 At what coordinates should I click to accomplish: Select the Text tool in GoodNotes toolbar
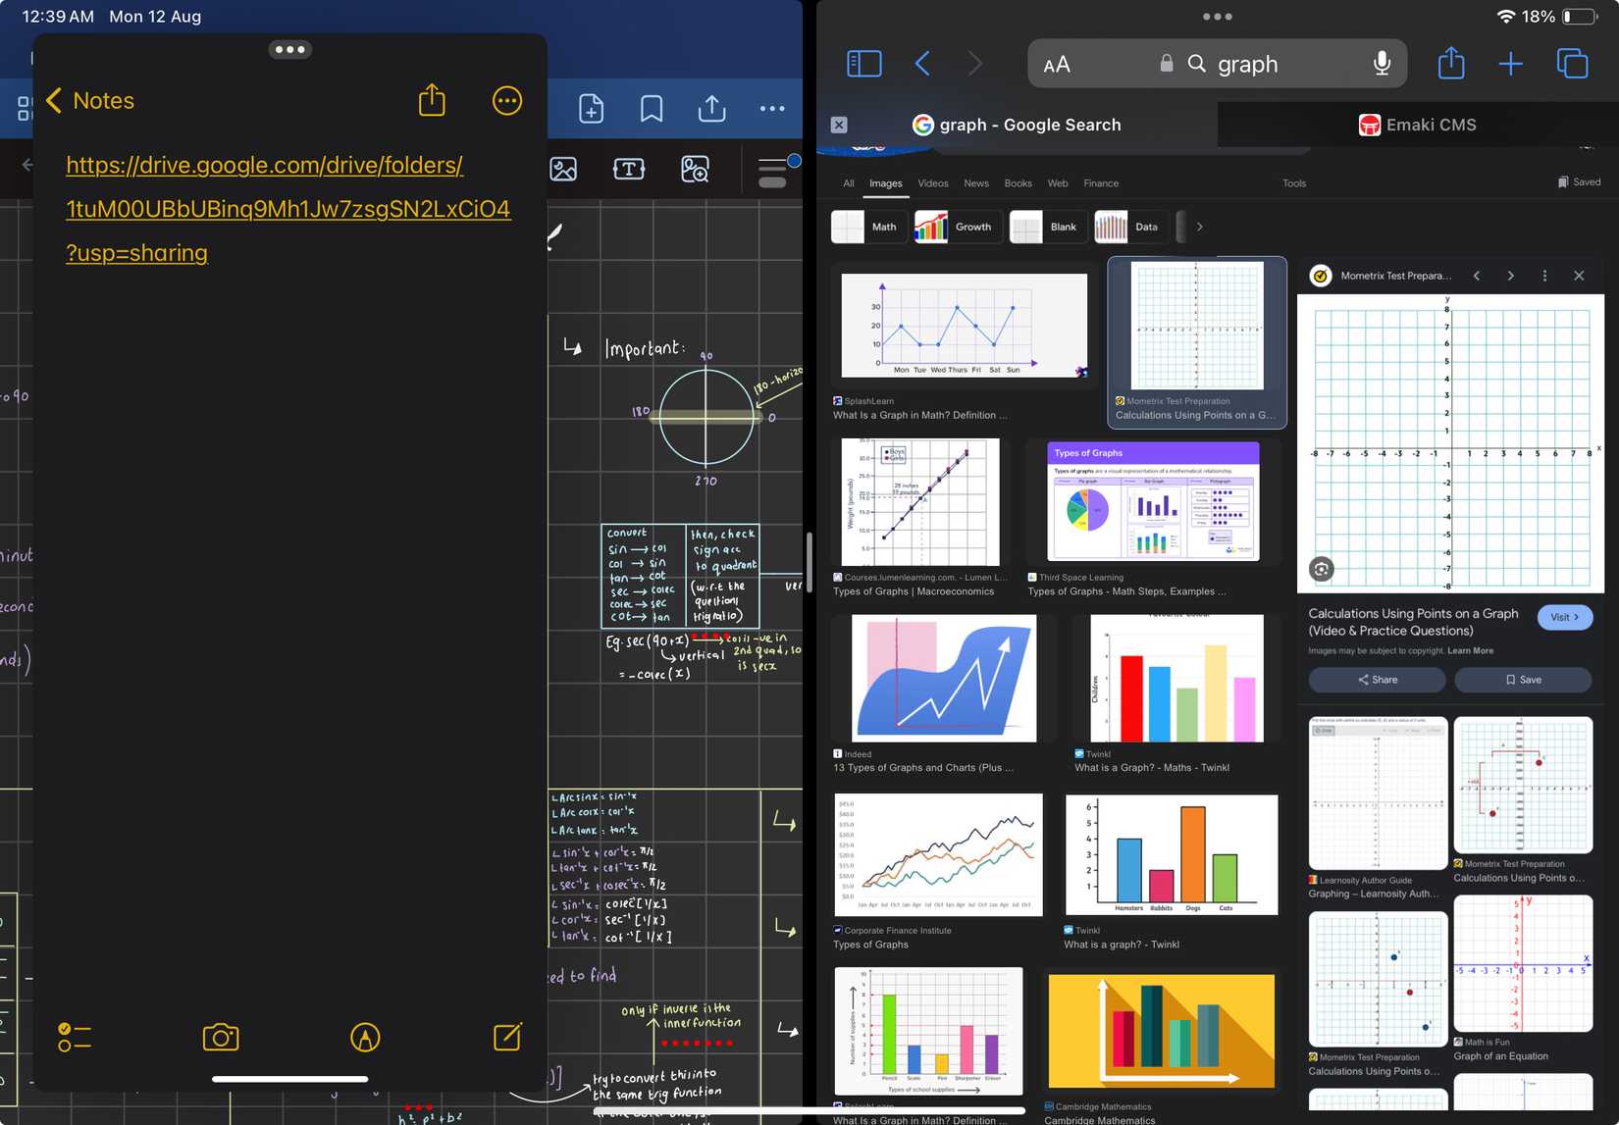[629, 169]
